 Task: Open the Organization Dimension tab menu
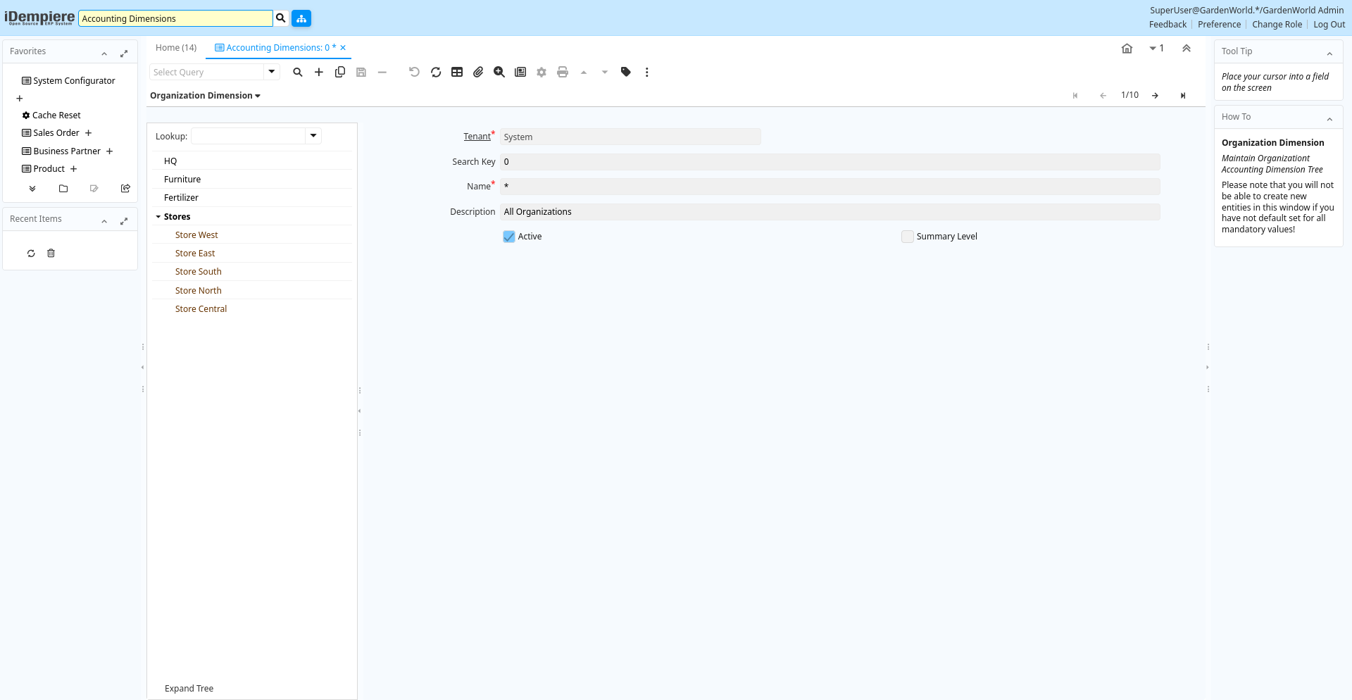point(205,96)
